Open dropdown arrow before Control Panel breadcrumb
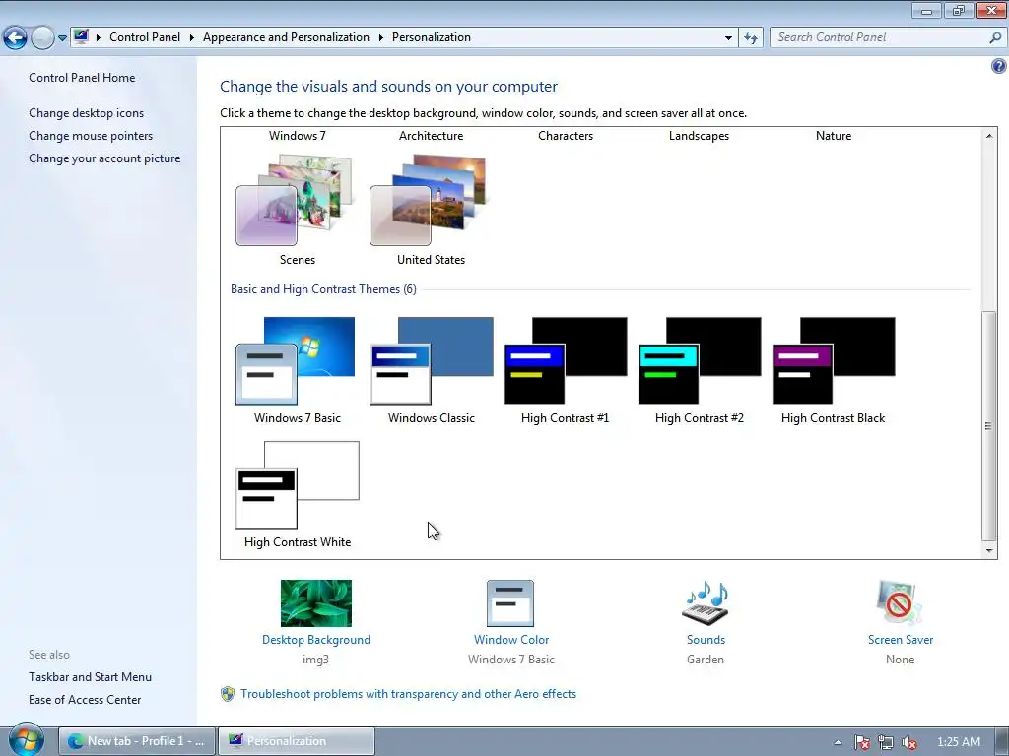The height and width of the screenshot is (756, 1009). pos(99,38)
